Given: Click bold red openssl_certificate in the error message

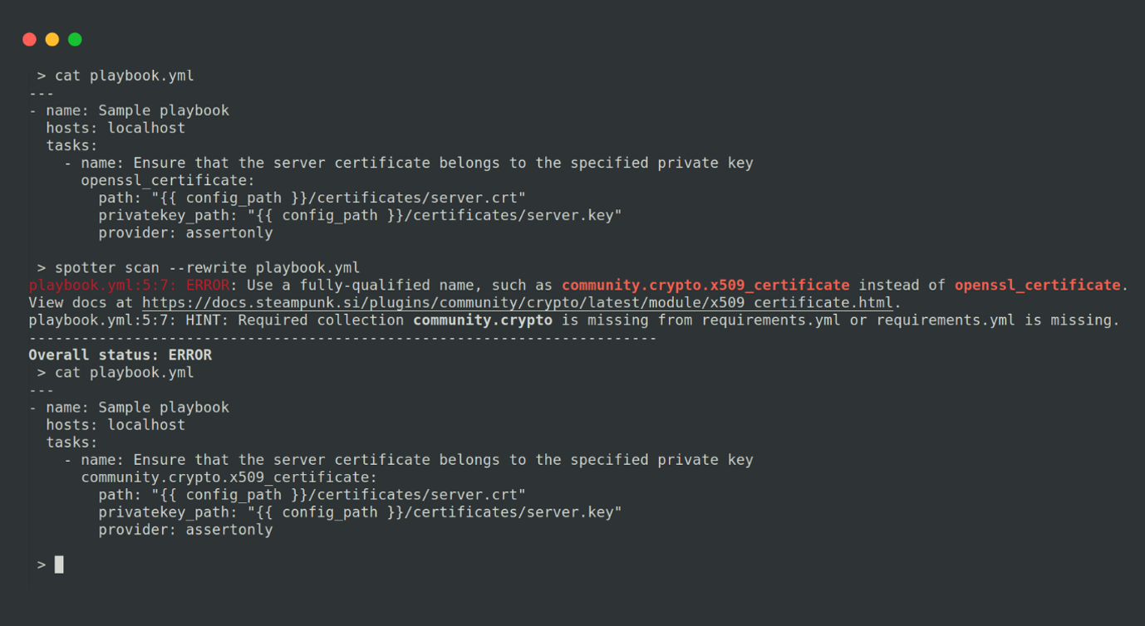Looking at the screenshot, I should point(1037,285).
